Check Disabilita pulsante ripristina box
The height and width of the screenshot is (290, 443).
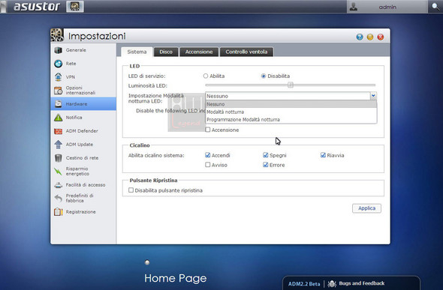(x=131, y=190)
